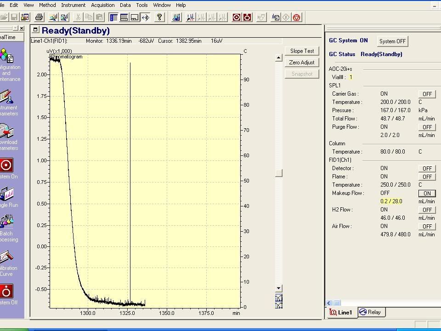Viewport: 441px width, 331px height.
Task: Click the Help question mark toolbar icon
Action: coord(159,17)
